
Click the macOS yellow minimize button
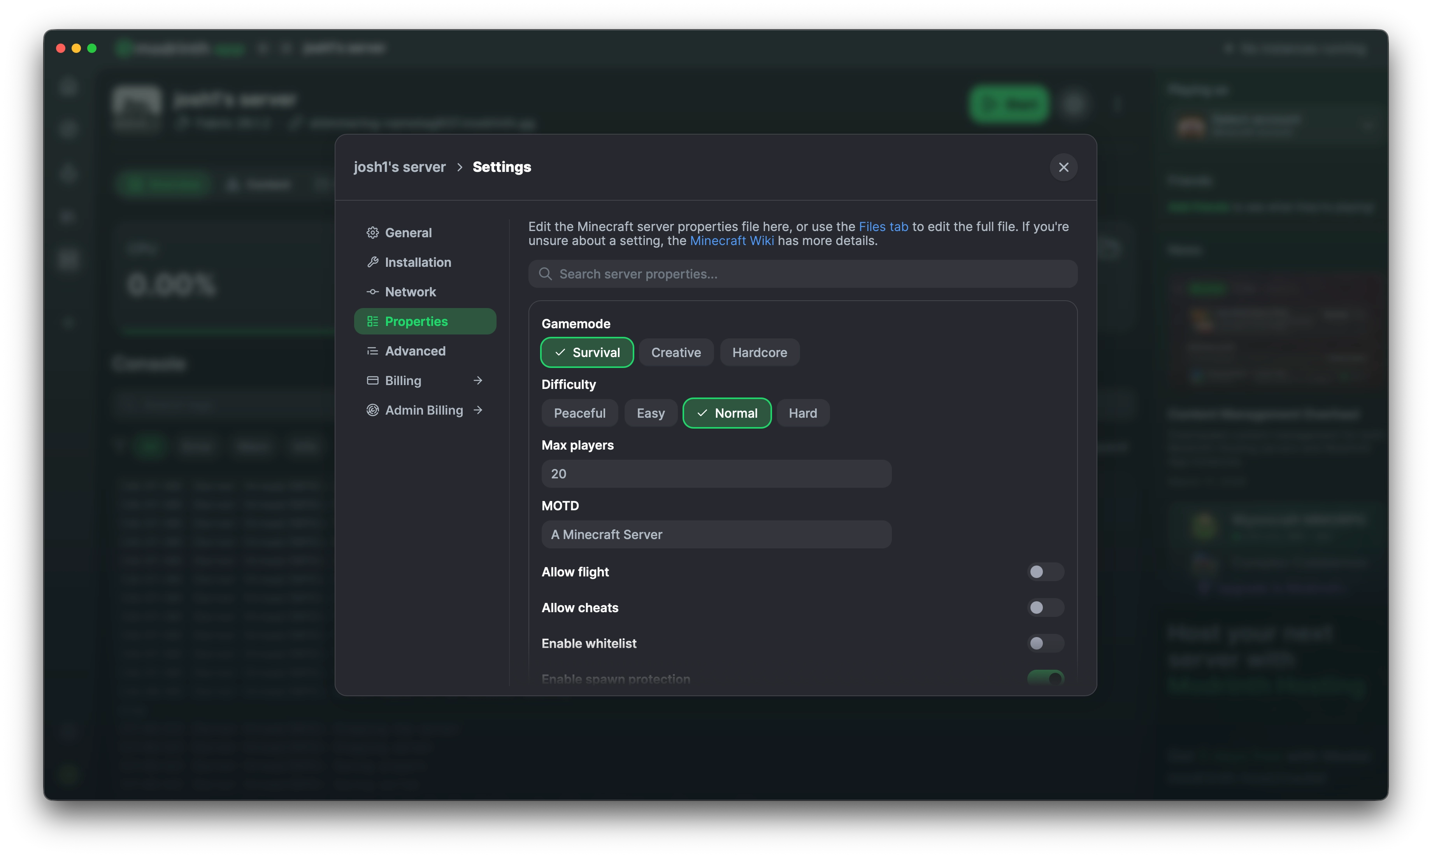(x=76, y=49)
